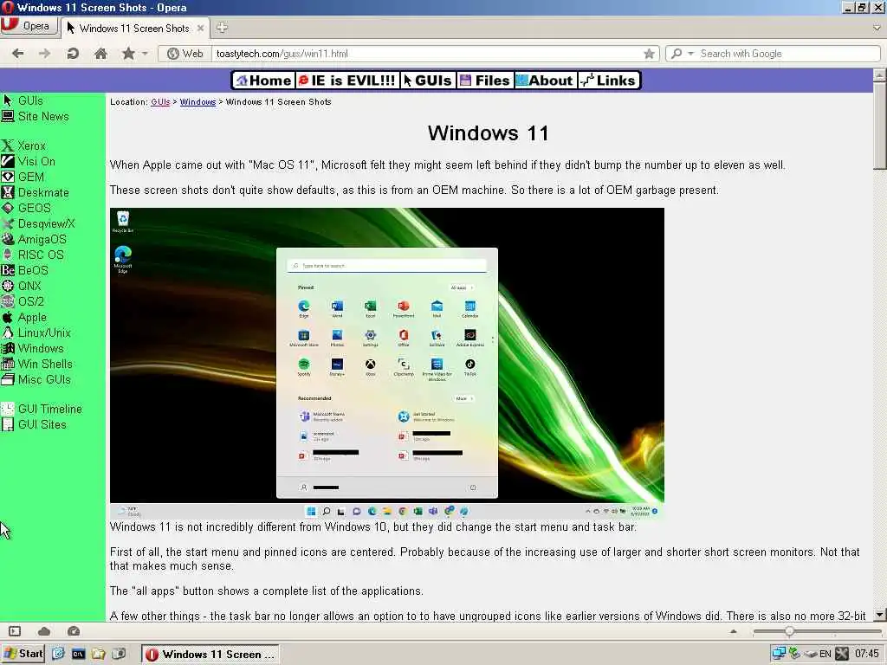Screen dimensions: 887x665
Task: Go back to previous page
Action: 18,54
